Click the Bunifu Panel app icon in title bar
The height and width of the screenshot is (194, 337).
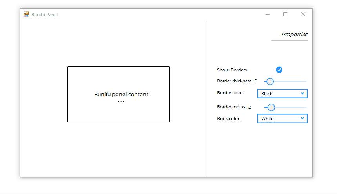(26, 14)
